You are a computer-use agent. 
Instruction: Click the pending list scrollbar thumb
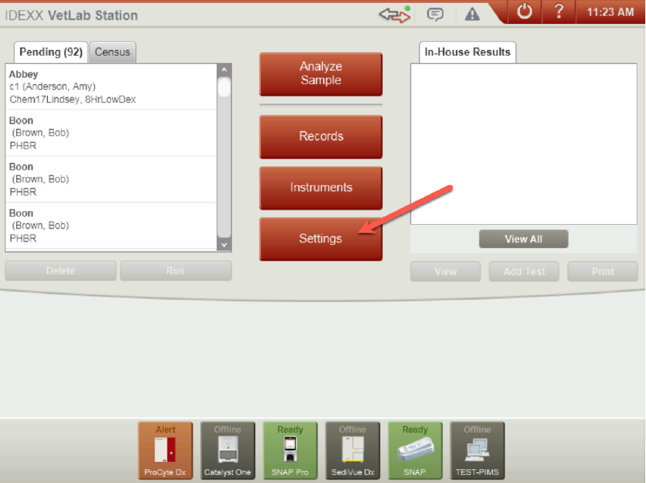[x=224, y=87]
